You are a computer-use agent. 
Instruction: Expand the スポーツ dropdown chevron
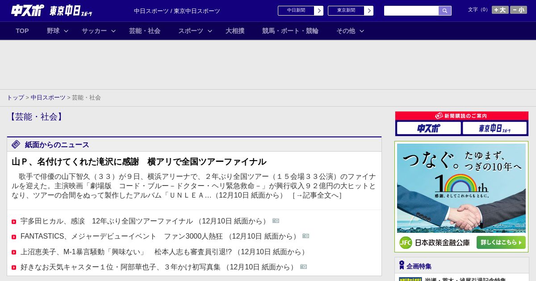tap(210, 31)
